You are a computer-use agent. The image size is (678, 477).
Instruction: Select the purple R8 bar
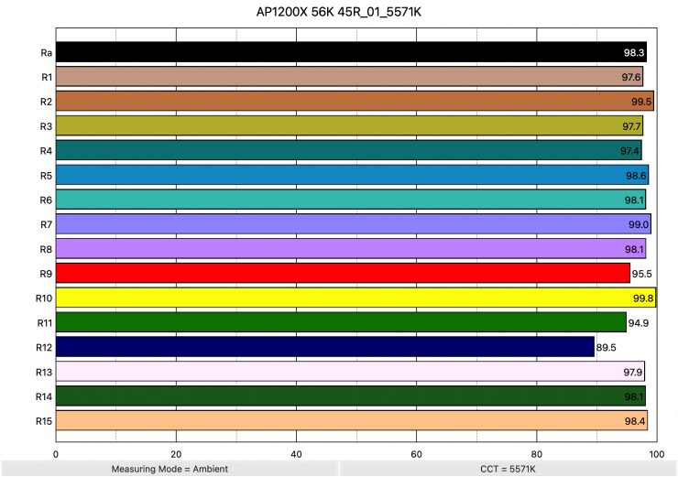pyautogui.click(x=351, y=248)
